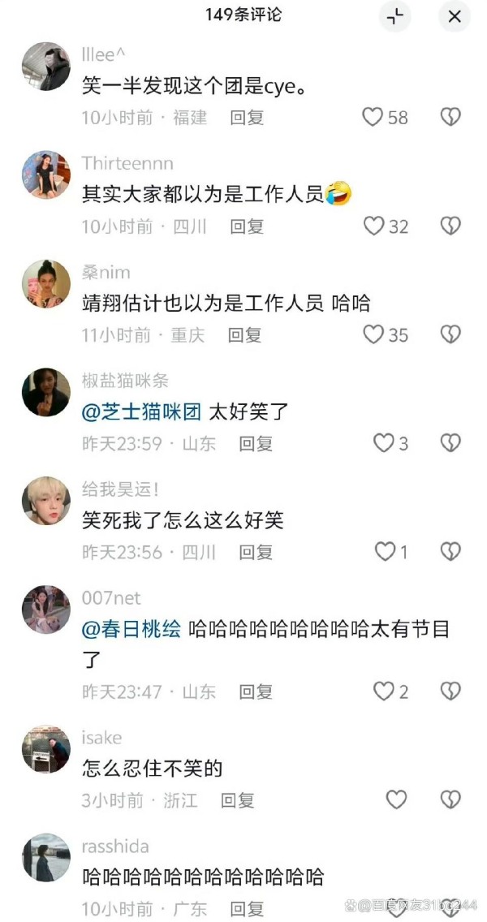
Task: Open Illee^'s profile avatar
Action: (x=46, y=67)
